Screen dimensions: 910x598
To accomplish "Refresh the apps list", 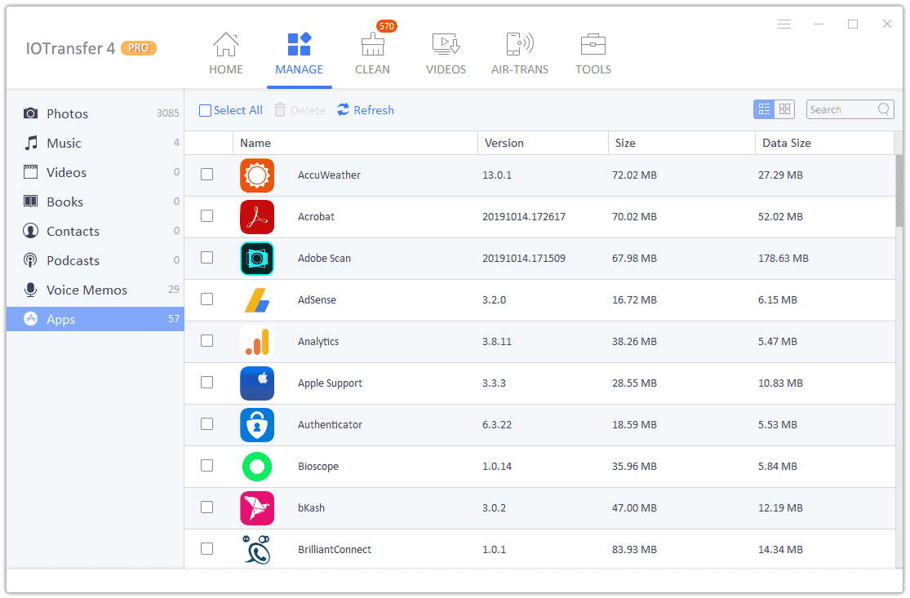I will point(365,109).
